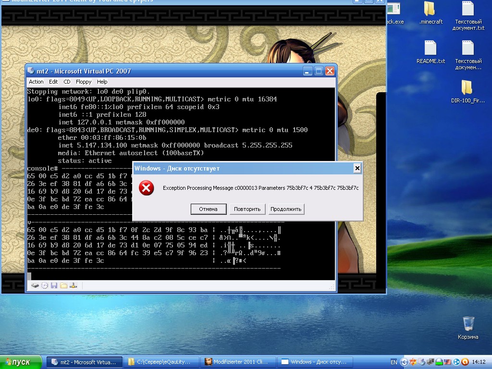Open the CD menu in Virtual PC
Image resolution: width=492 pixels, height=369 pixels.
67,82
